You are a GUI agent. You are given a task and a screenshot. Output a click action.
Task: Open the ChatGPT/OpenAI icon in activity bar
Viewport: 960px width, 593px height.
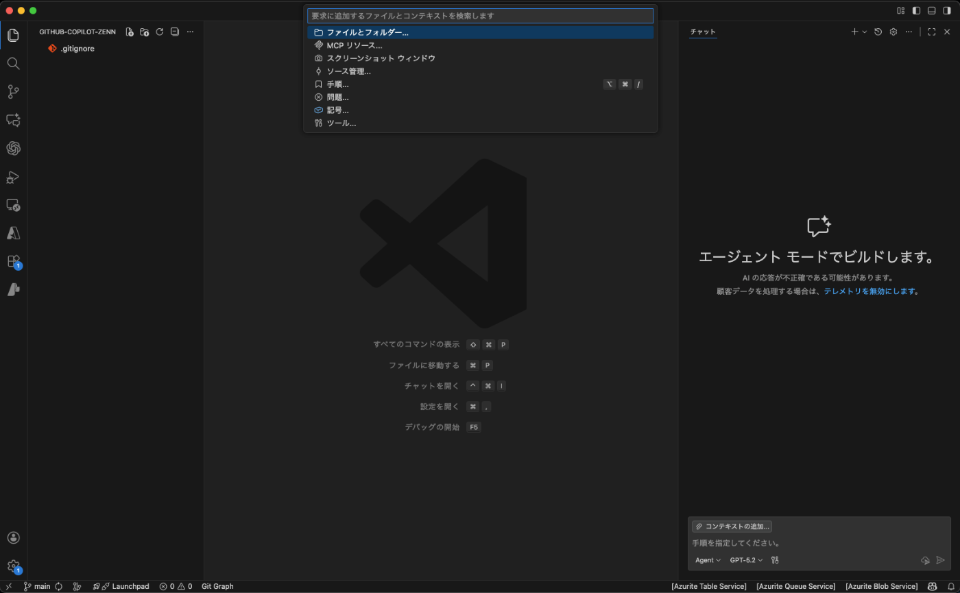[x=13, y=148]
